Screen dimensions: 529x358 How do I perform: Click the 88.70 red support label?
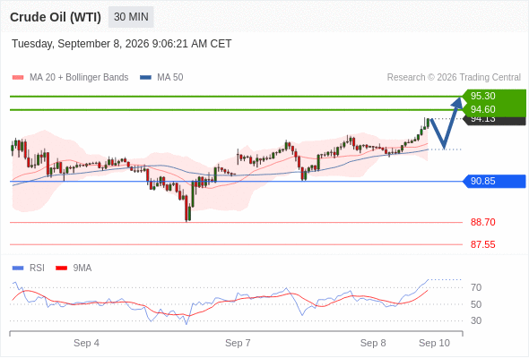[x=482, y=222]
